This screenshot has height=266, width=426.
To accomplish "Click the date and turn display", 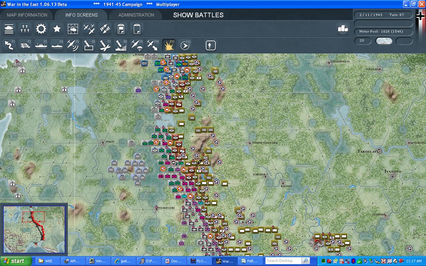I will [x=384, y=15].
